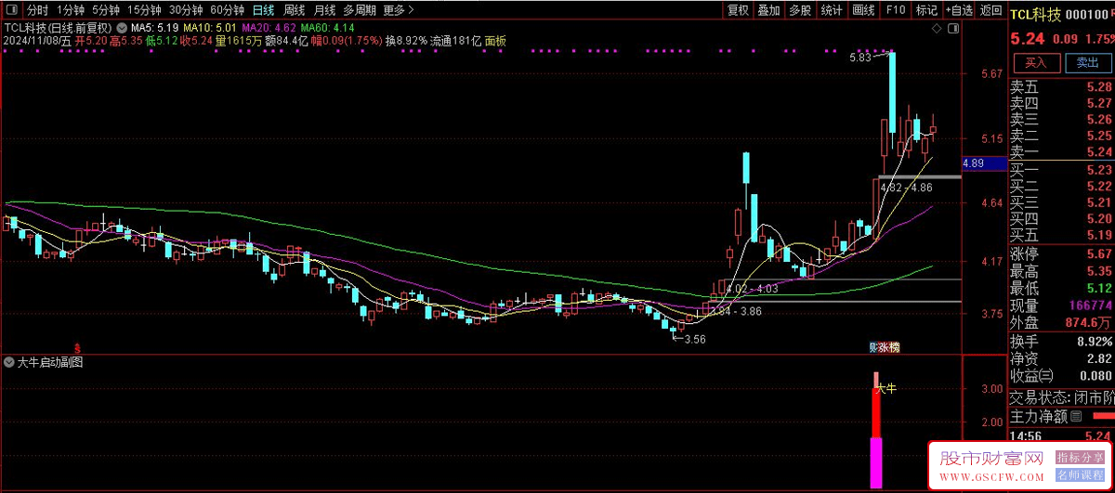Select the 60分钟 period tab

pyautogui.click(x=228, y=10)
